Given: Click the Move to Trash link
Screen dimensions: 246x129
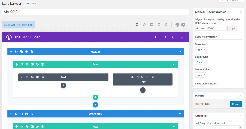Looking at the screenshot, I should pyautogui.click(x=202, y=104).
